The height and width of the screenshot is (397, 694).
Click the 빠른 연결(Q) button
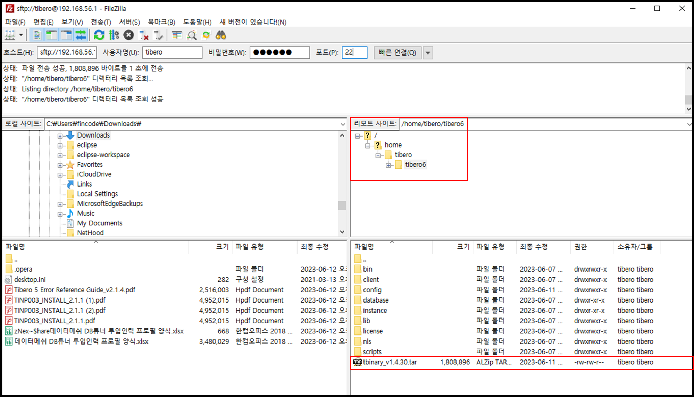pyautogui.click(x=398, y=53)
